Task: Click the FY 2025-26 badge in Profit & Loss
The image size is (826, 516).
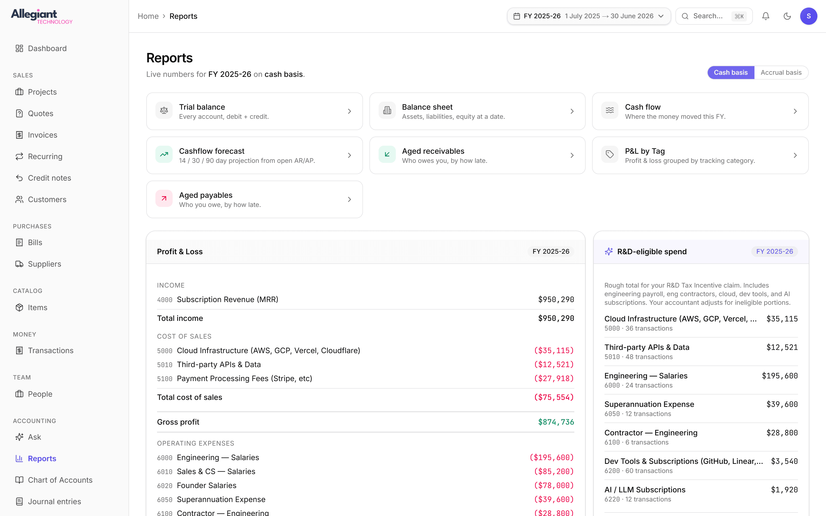Action: [551, 252]
